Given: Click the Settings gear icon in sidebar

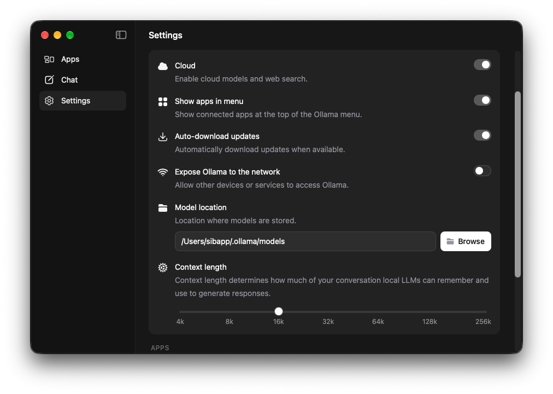Looking at the screenshot, I should [x=49, y=101].
